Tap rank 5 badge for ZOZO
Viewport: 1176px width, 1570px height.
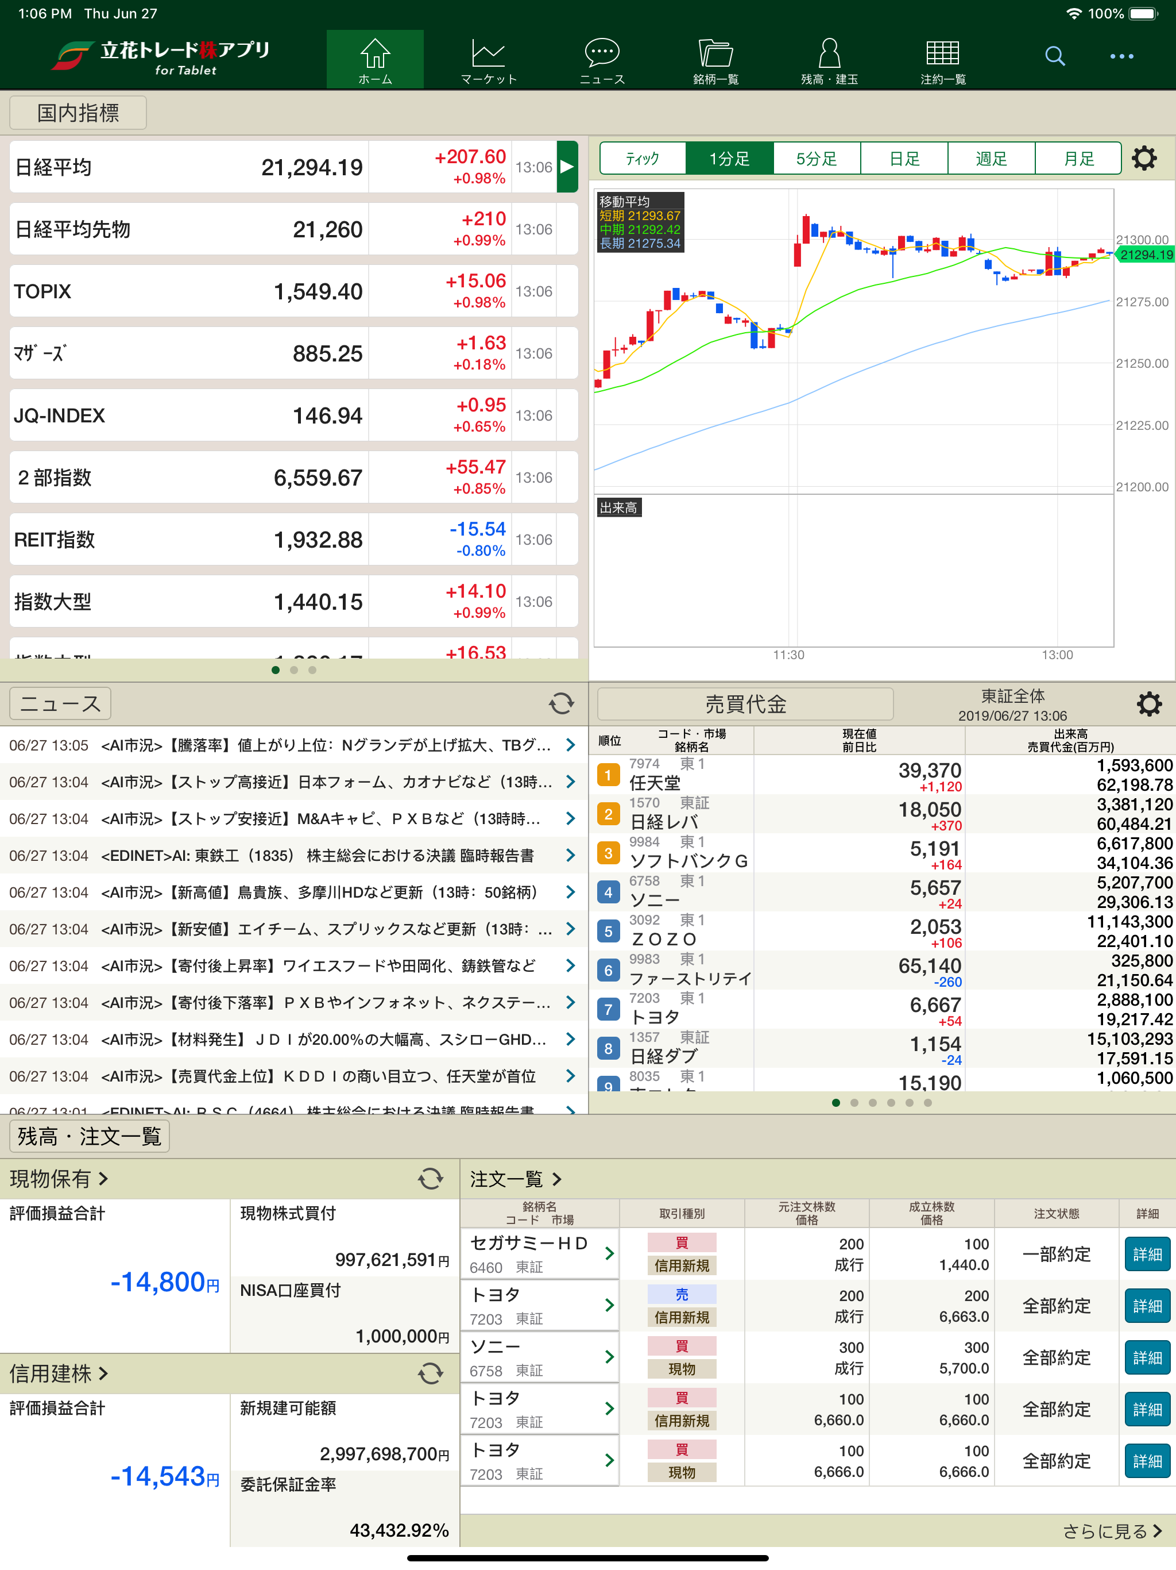point(608,930)
